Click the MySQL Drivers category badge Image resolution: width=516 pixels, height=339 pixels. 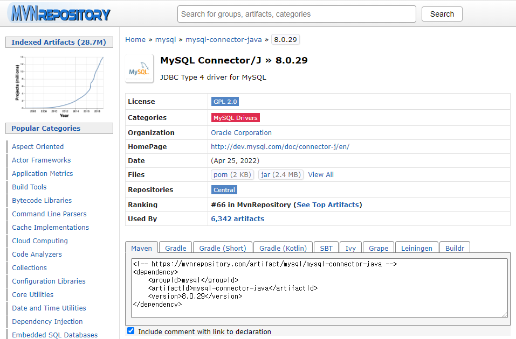[235, 118]
